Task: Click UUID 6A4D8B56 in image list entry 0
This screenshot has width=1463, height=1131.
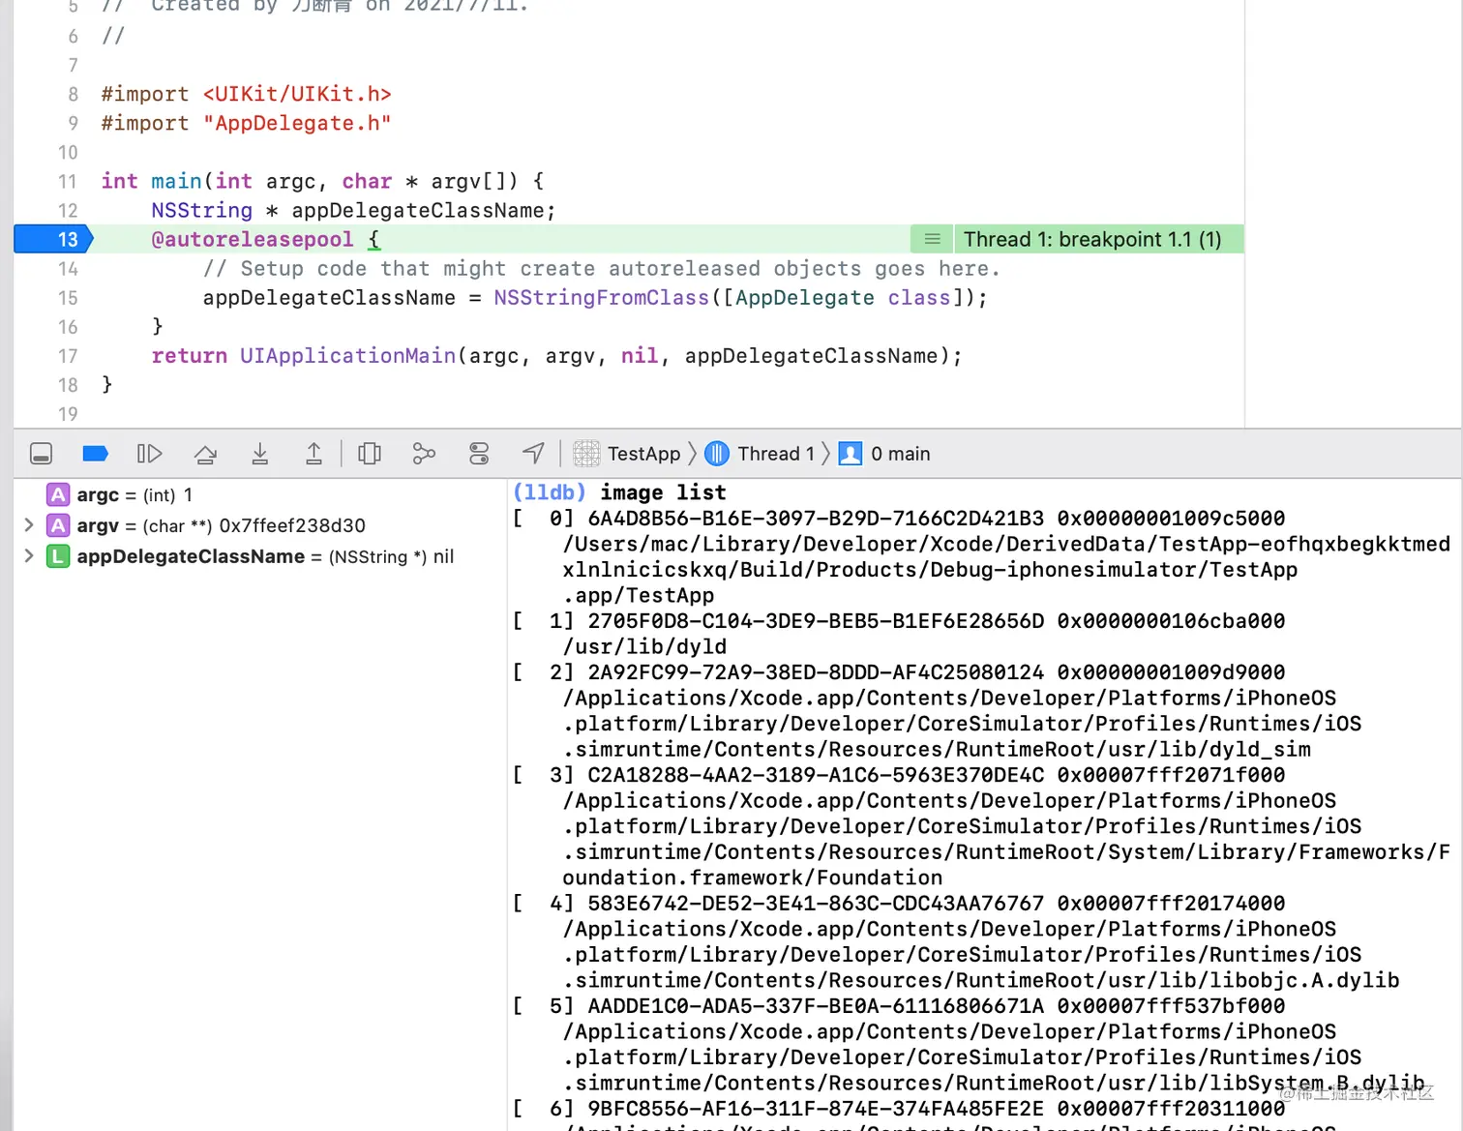Action: click(x=816, y=519)
